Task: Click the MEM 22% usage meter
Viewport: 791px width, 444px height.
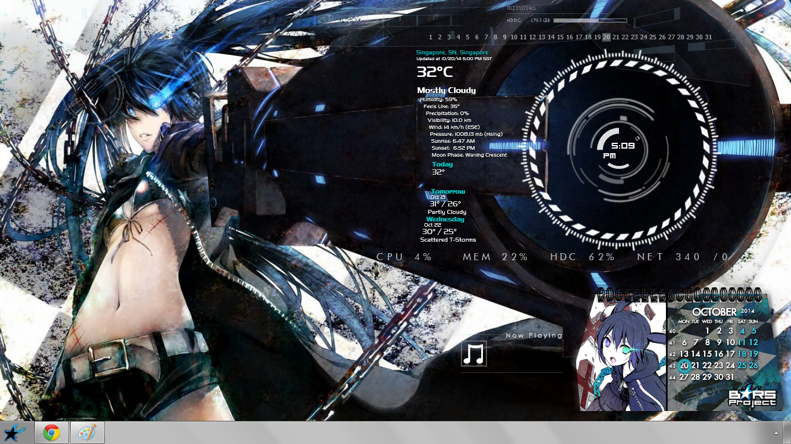Action: pos(495,257)
